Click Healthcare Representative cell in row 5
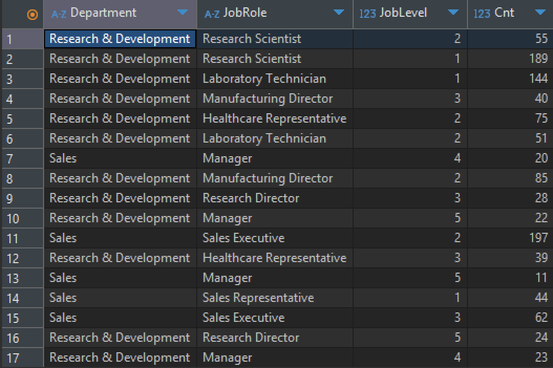The image size is (553, 368). point(275,118)
